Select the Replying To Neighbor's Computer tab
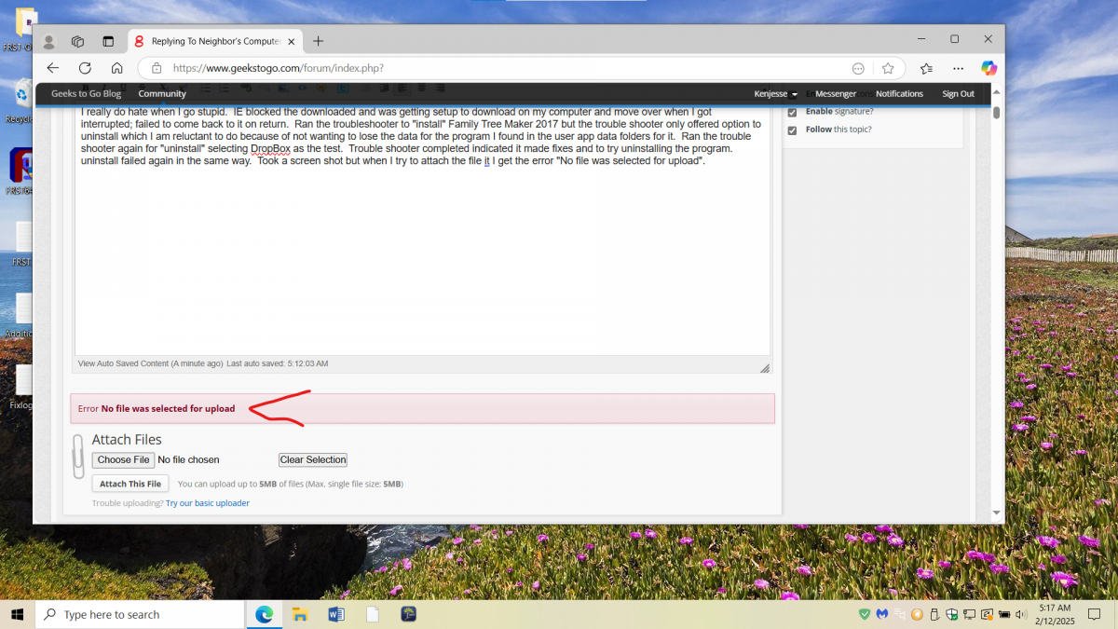The width and height of the screenshot is (1118, 629). [214, 41]
